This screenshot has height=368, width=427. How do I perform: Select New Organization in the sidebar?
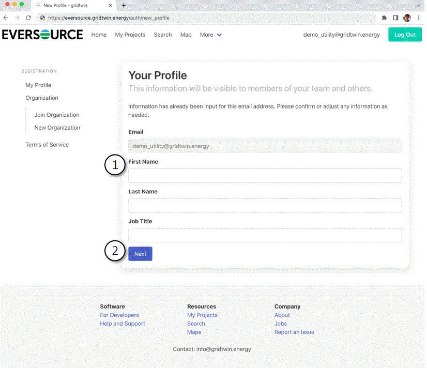coord(56,128)
